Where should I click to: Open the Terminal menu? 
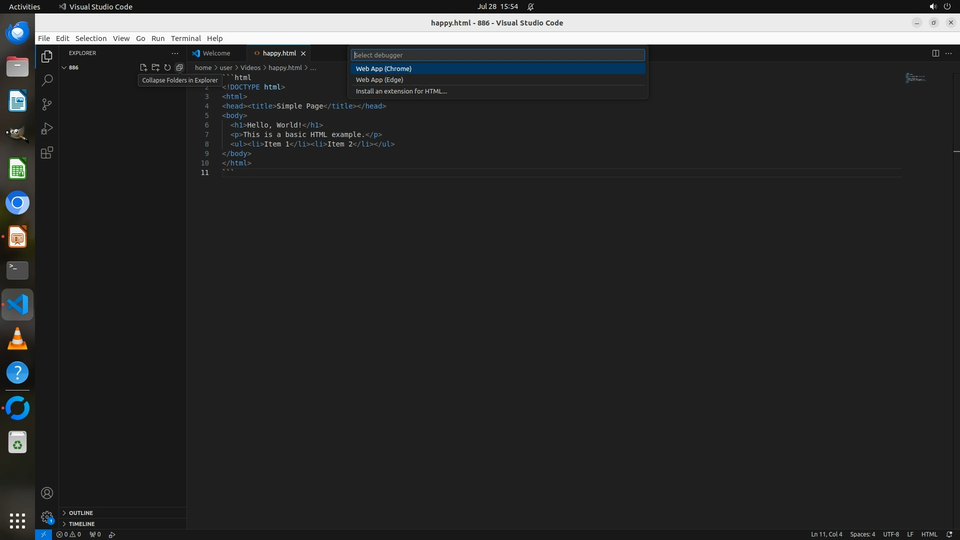185,38
